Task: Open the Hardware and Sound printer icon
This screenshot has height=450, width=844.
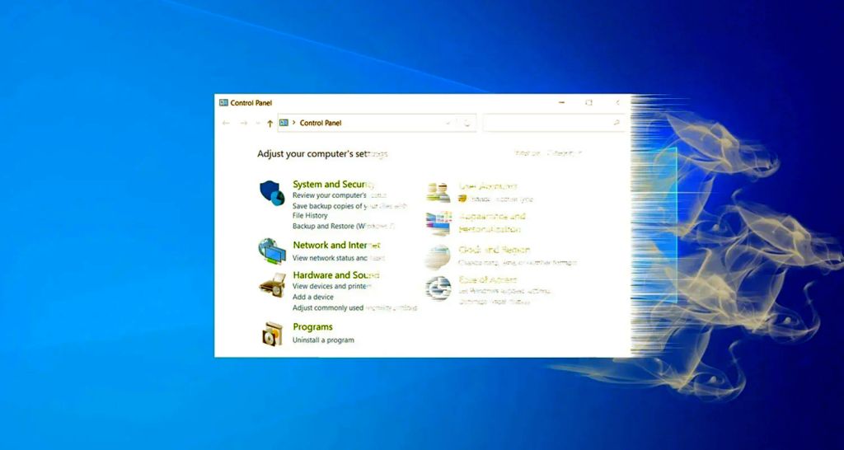Action: pyautogui.click(x=272, y=284)
